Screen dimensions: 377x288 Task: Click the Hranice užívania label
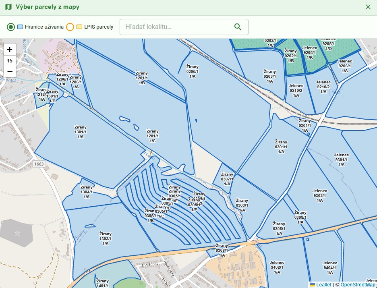(x=44, y=27)
